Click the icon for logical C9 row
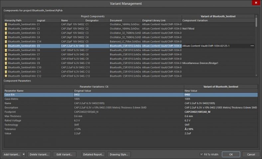The image size is (262, 159). click(x=6, y=63)
